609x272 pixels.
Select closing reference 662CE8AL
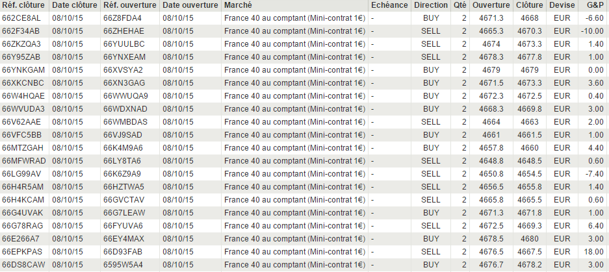click(x=21, y=18)
